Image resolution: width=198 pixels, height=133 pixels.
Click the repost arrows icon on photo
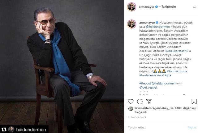tap(4, 129)
